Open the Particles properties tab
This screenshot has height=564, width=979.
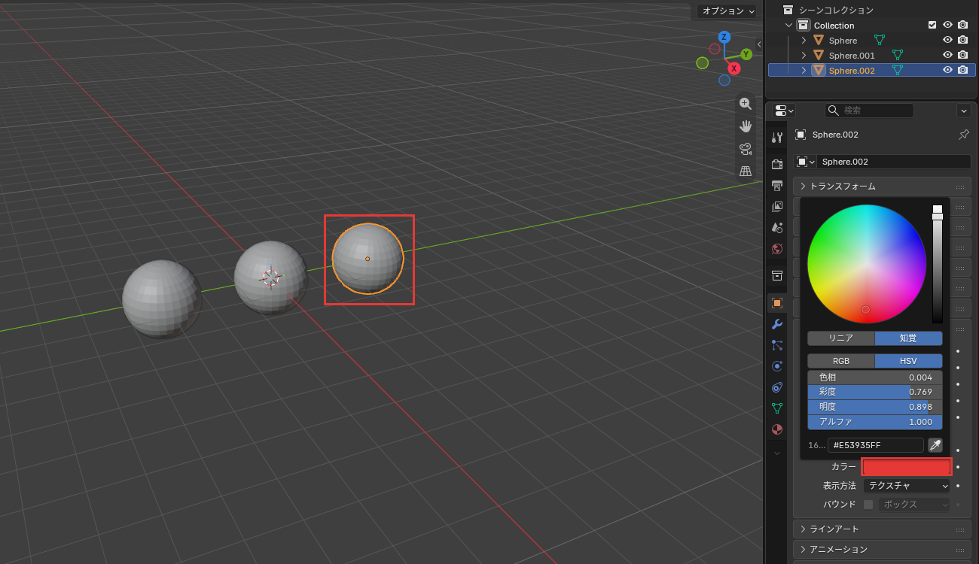pyautogui.click(x=777, y=345)
